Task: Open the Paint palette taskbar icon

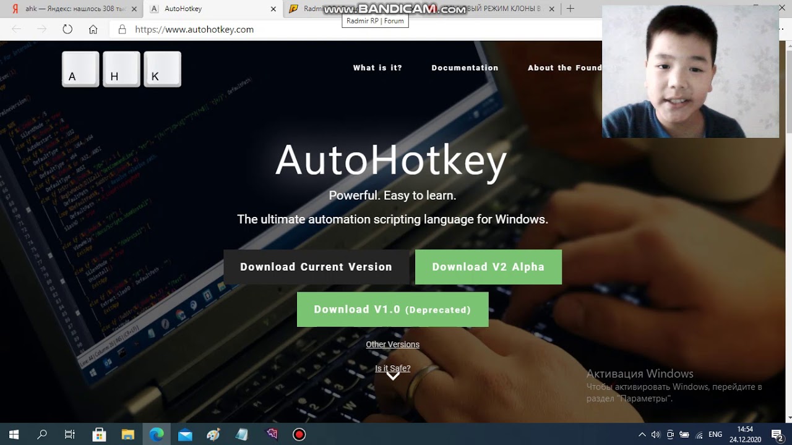Action: (213, 434)
